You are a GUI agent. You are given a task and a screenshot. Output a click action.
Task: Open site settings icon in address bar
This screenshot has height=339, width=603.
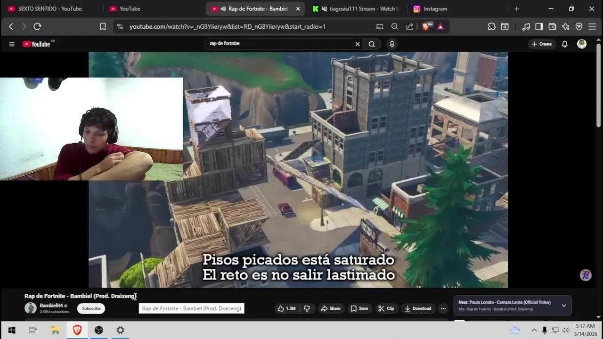[120, 27]
